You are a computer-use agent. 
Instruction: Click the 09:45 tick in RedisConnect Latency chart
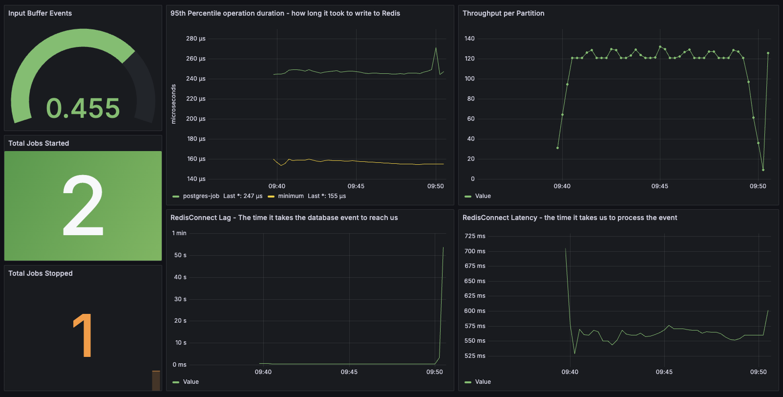click(664, 372)
